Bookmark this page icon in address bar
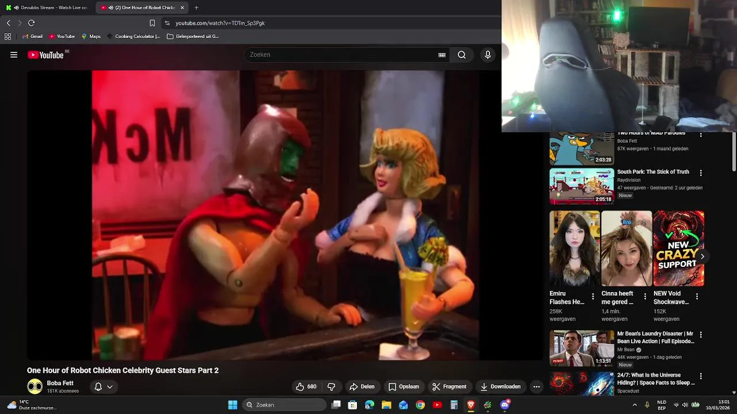 click(152, 23)
